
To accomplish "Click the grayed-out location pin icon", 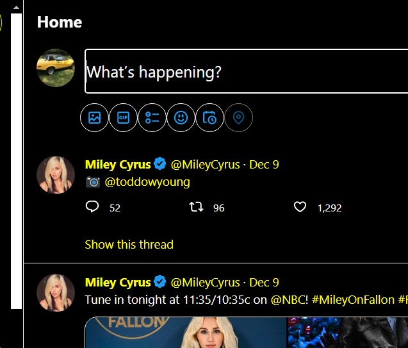I will [x=238, y=118].
